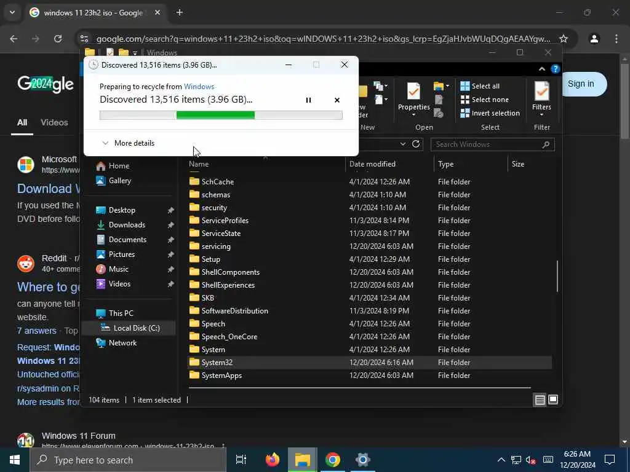Sort by Date modified column
Screen dimensions: 630x472
pos(372,163)
